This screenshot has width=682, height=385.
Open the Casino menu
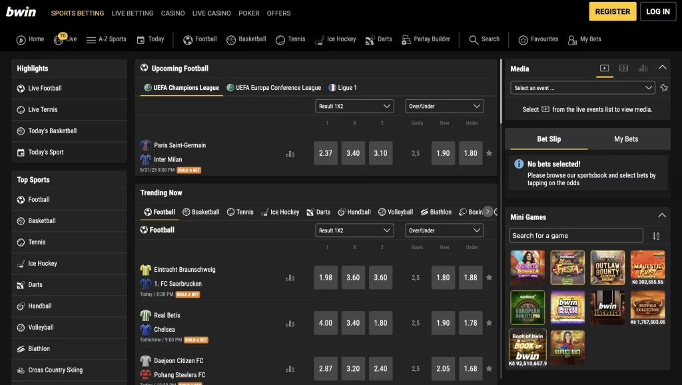pyautogui.click(x=172, y=13)
